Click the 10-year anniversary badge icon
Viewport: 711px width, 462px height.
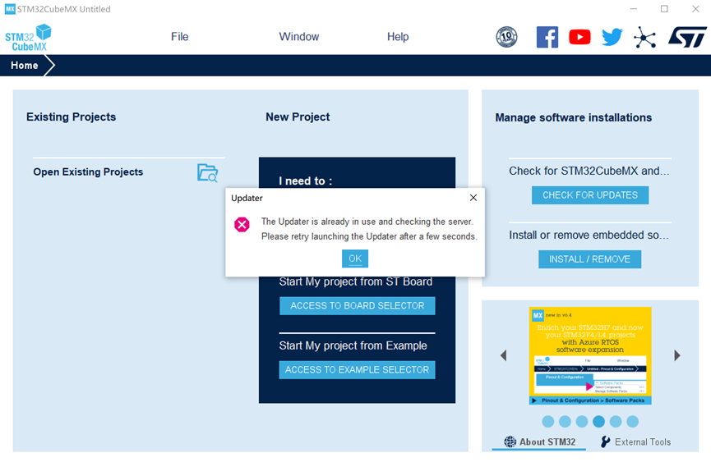(x=506, y=37)
